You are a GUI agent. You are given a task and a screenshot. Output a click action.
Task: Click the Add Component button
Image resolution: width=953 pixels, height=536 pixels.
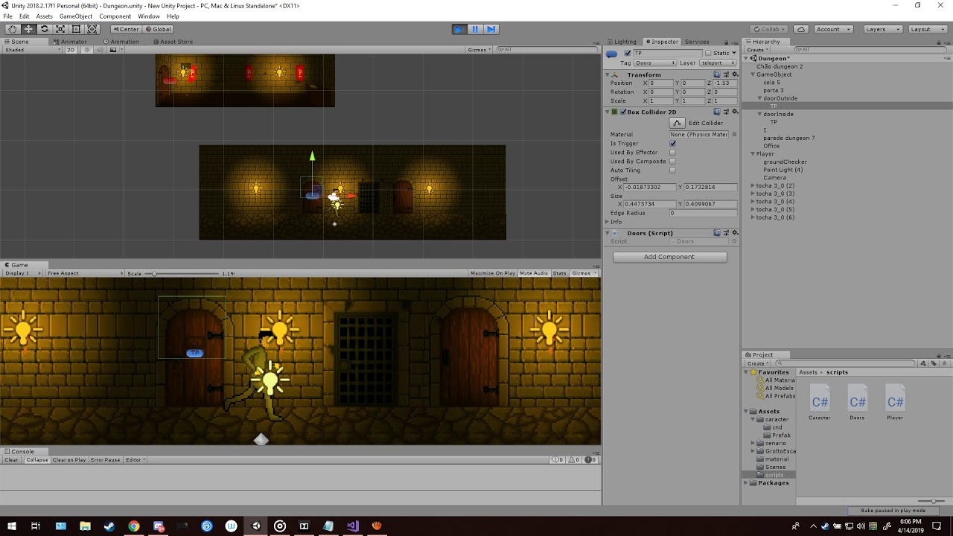click(x=669, y=257)
